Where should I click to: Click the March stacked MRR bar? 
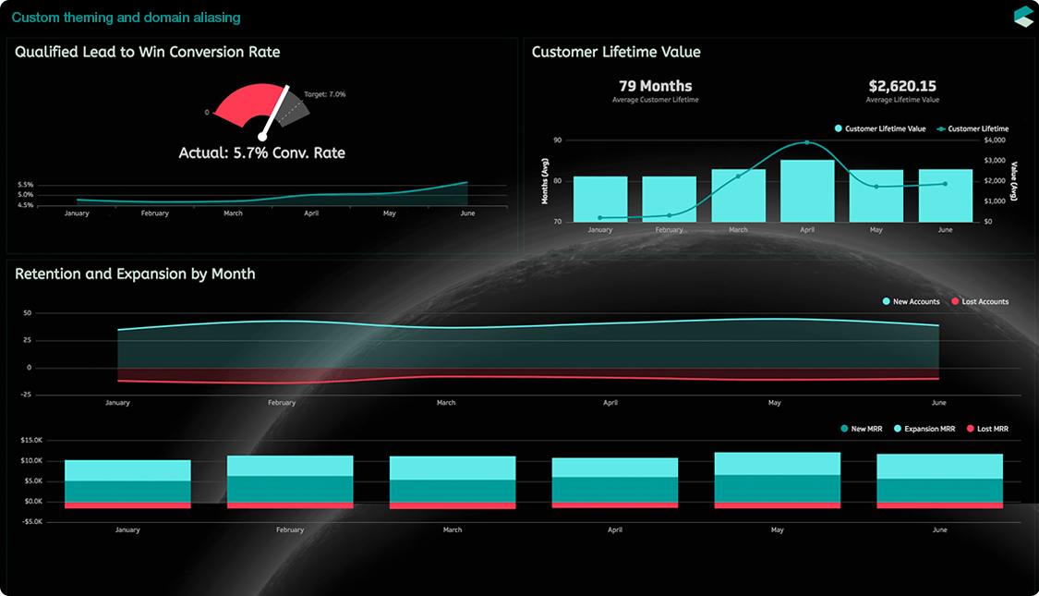[453, 482]
